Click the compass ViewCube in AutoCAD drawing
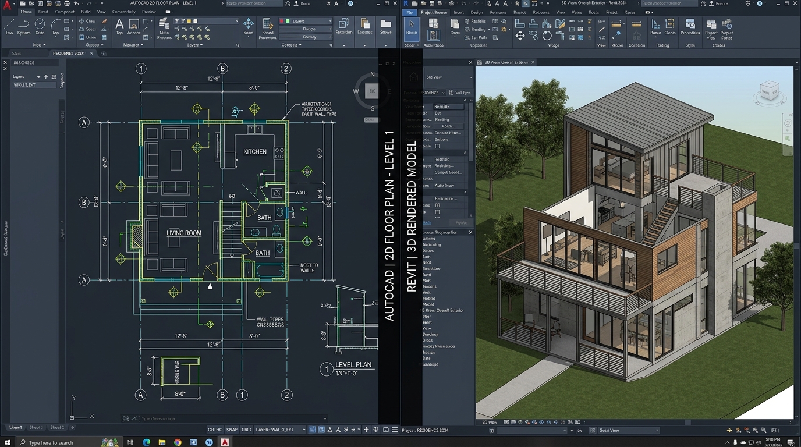Image resolution: width=801 pixels, height=447 pixels. [x=372, y=91]
